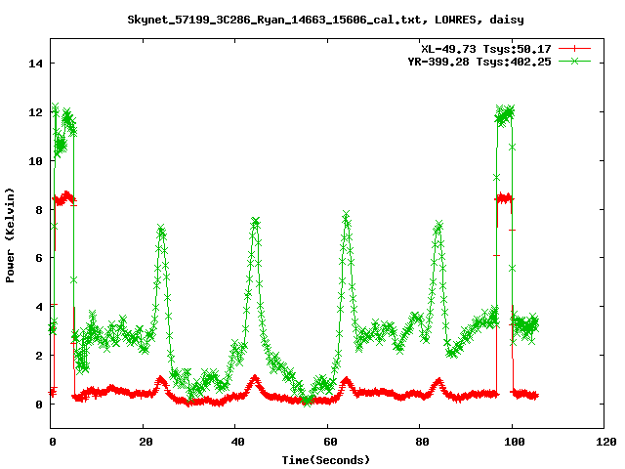This screenshot has height=469, width=625.
Task: Click the Power (Kelvin) axis label
Action: click(x=10, y=235)
